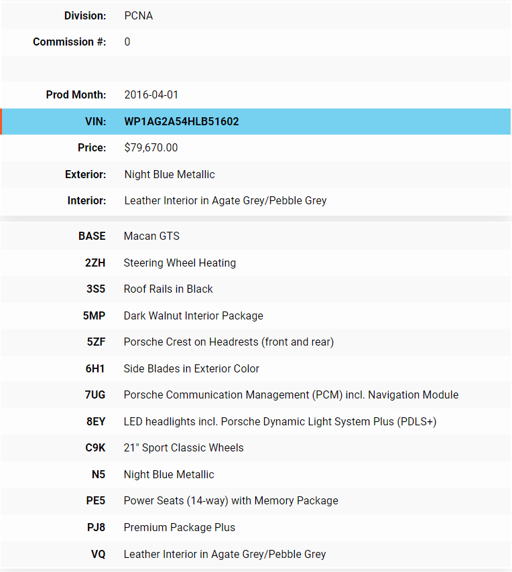Click the Division value PCNA
512x572 pixels.
click(139, 15)
